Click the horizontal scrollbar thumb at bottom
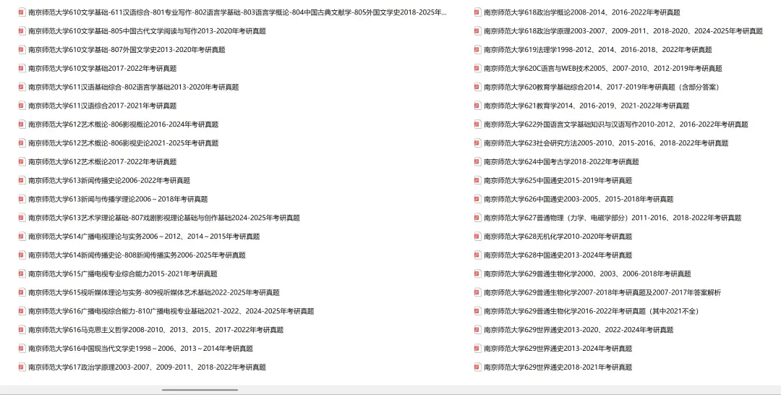781x395 pixels. [x=200, y=390]
